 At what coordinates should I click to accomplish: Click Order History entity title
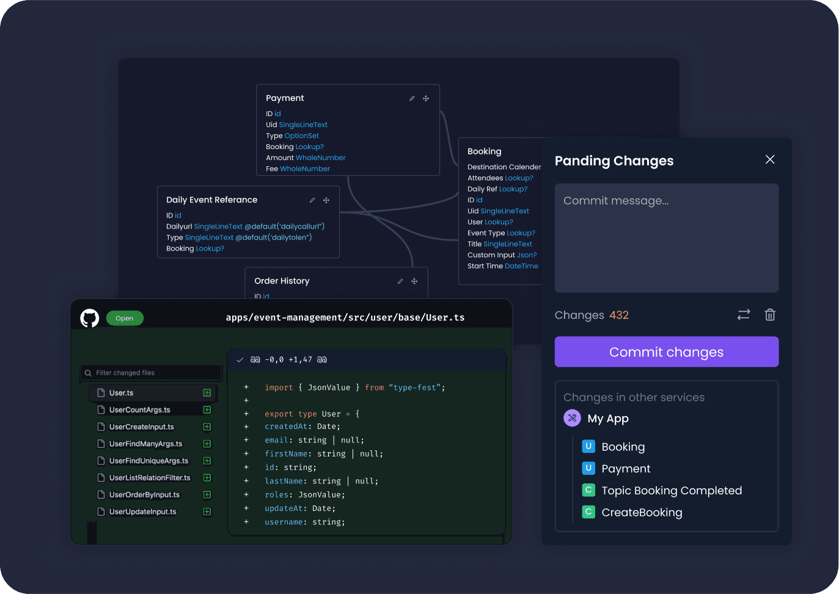click(x=282, y=281)
